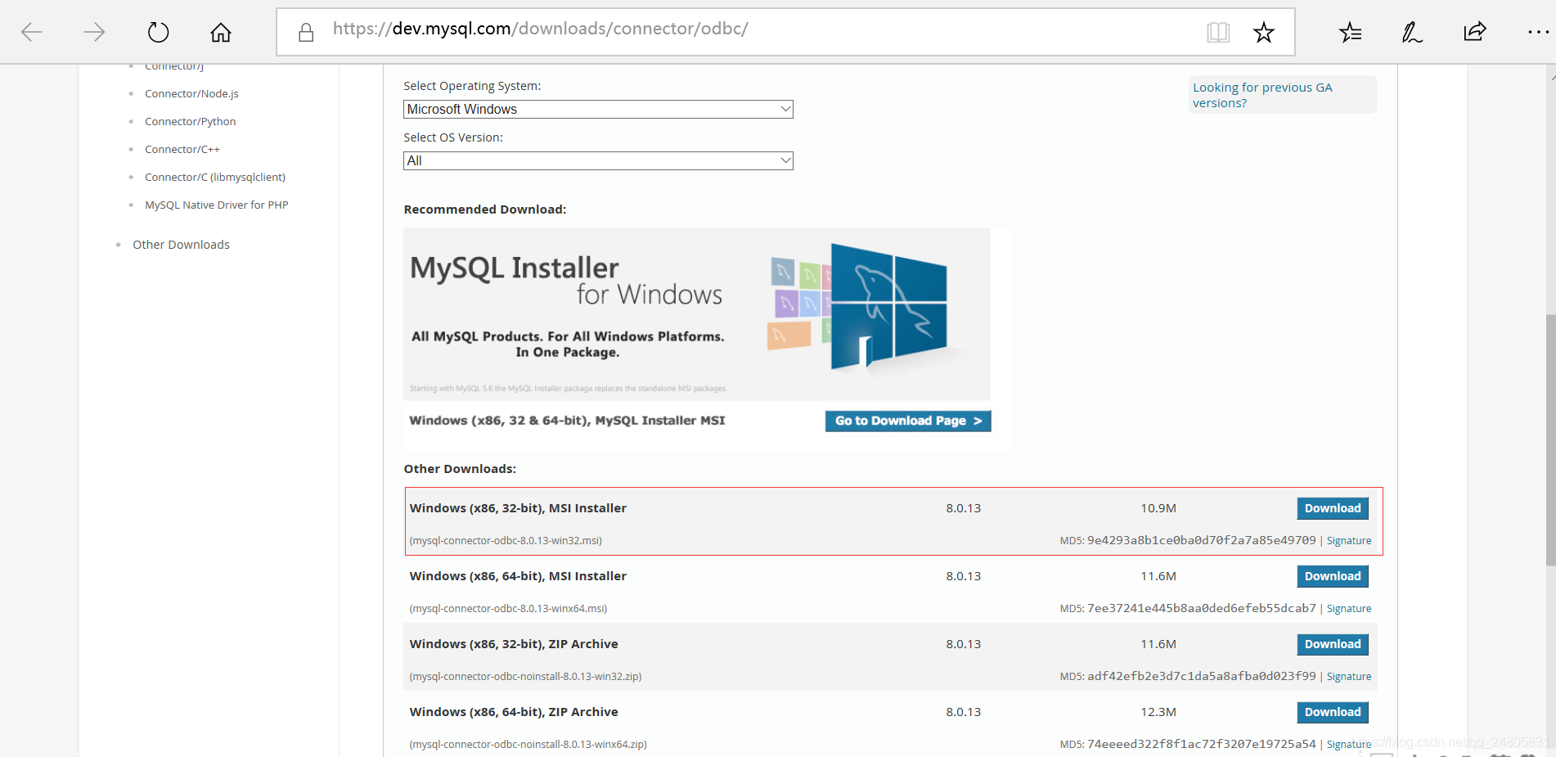Reload the page with the refresh icon

158,32
